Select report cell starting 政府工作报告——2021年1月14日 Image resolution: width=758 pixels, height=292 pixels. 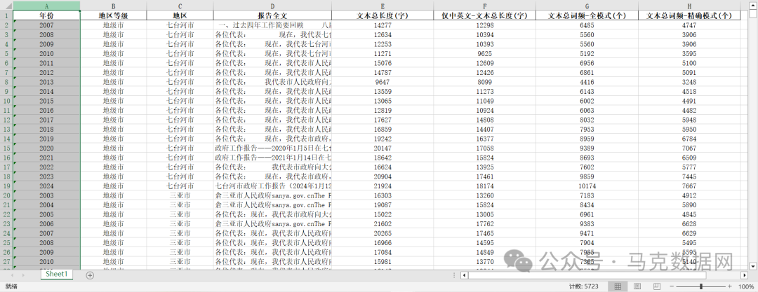coord(272,158)
